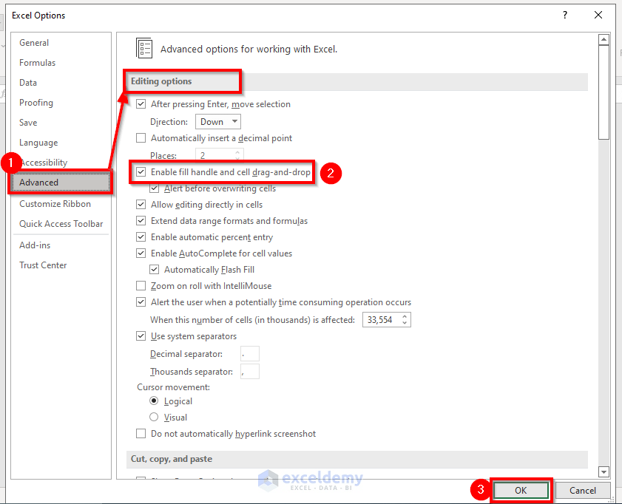Viewport: 622px width, 504px height.
Task: Select the Visual cursor movement option
Action: click(153, 417)
